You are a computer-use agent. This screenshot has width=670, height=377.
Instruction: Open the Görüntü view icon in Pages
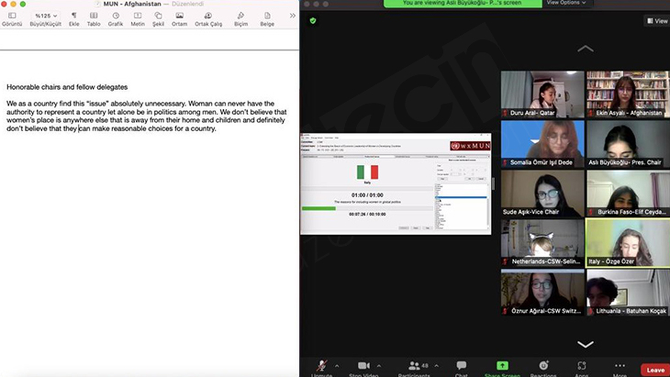12,16
